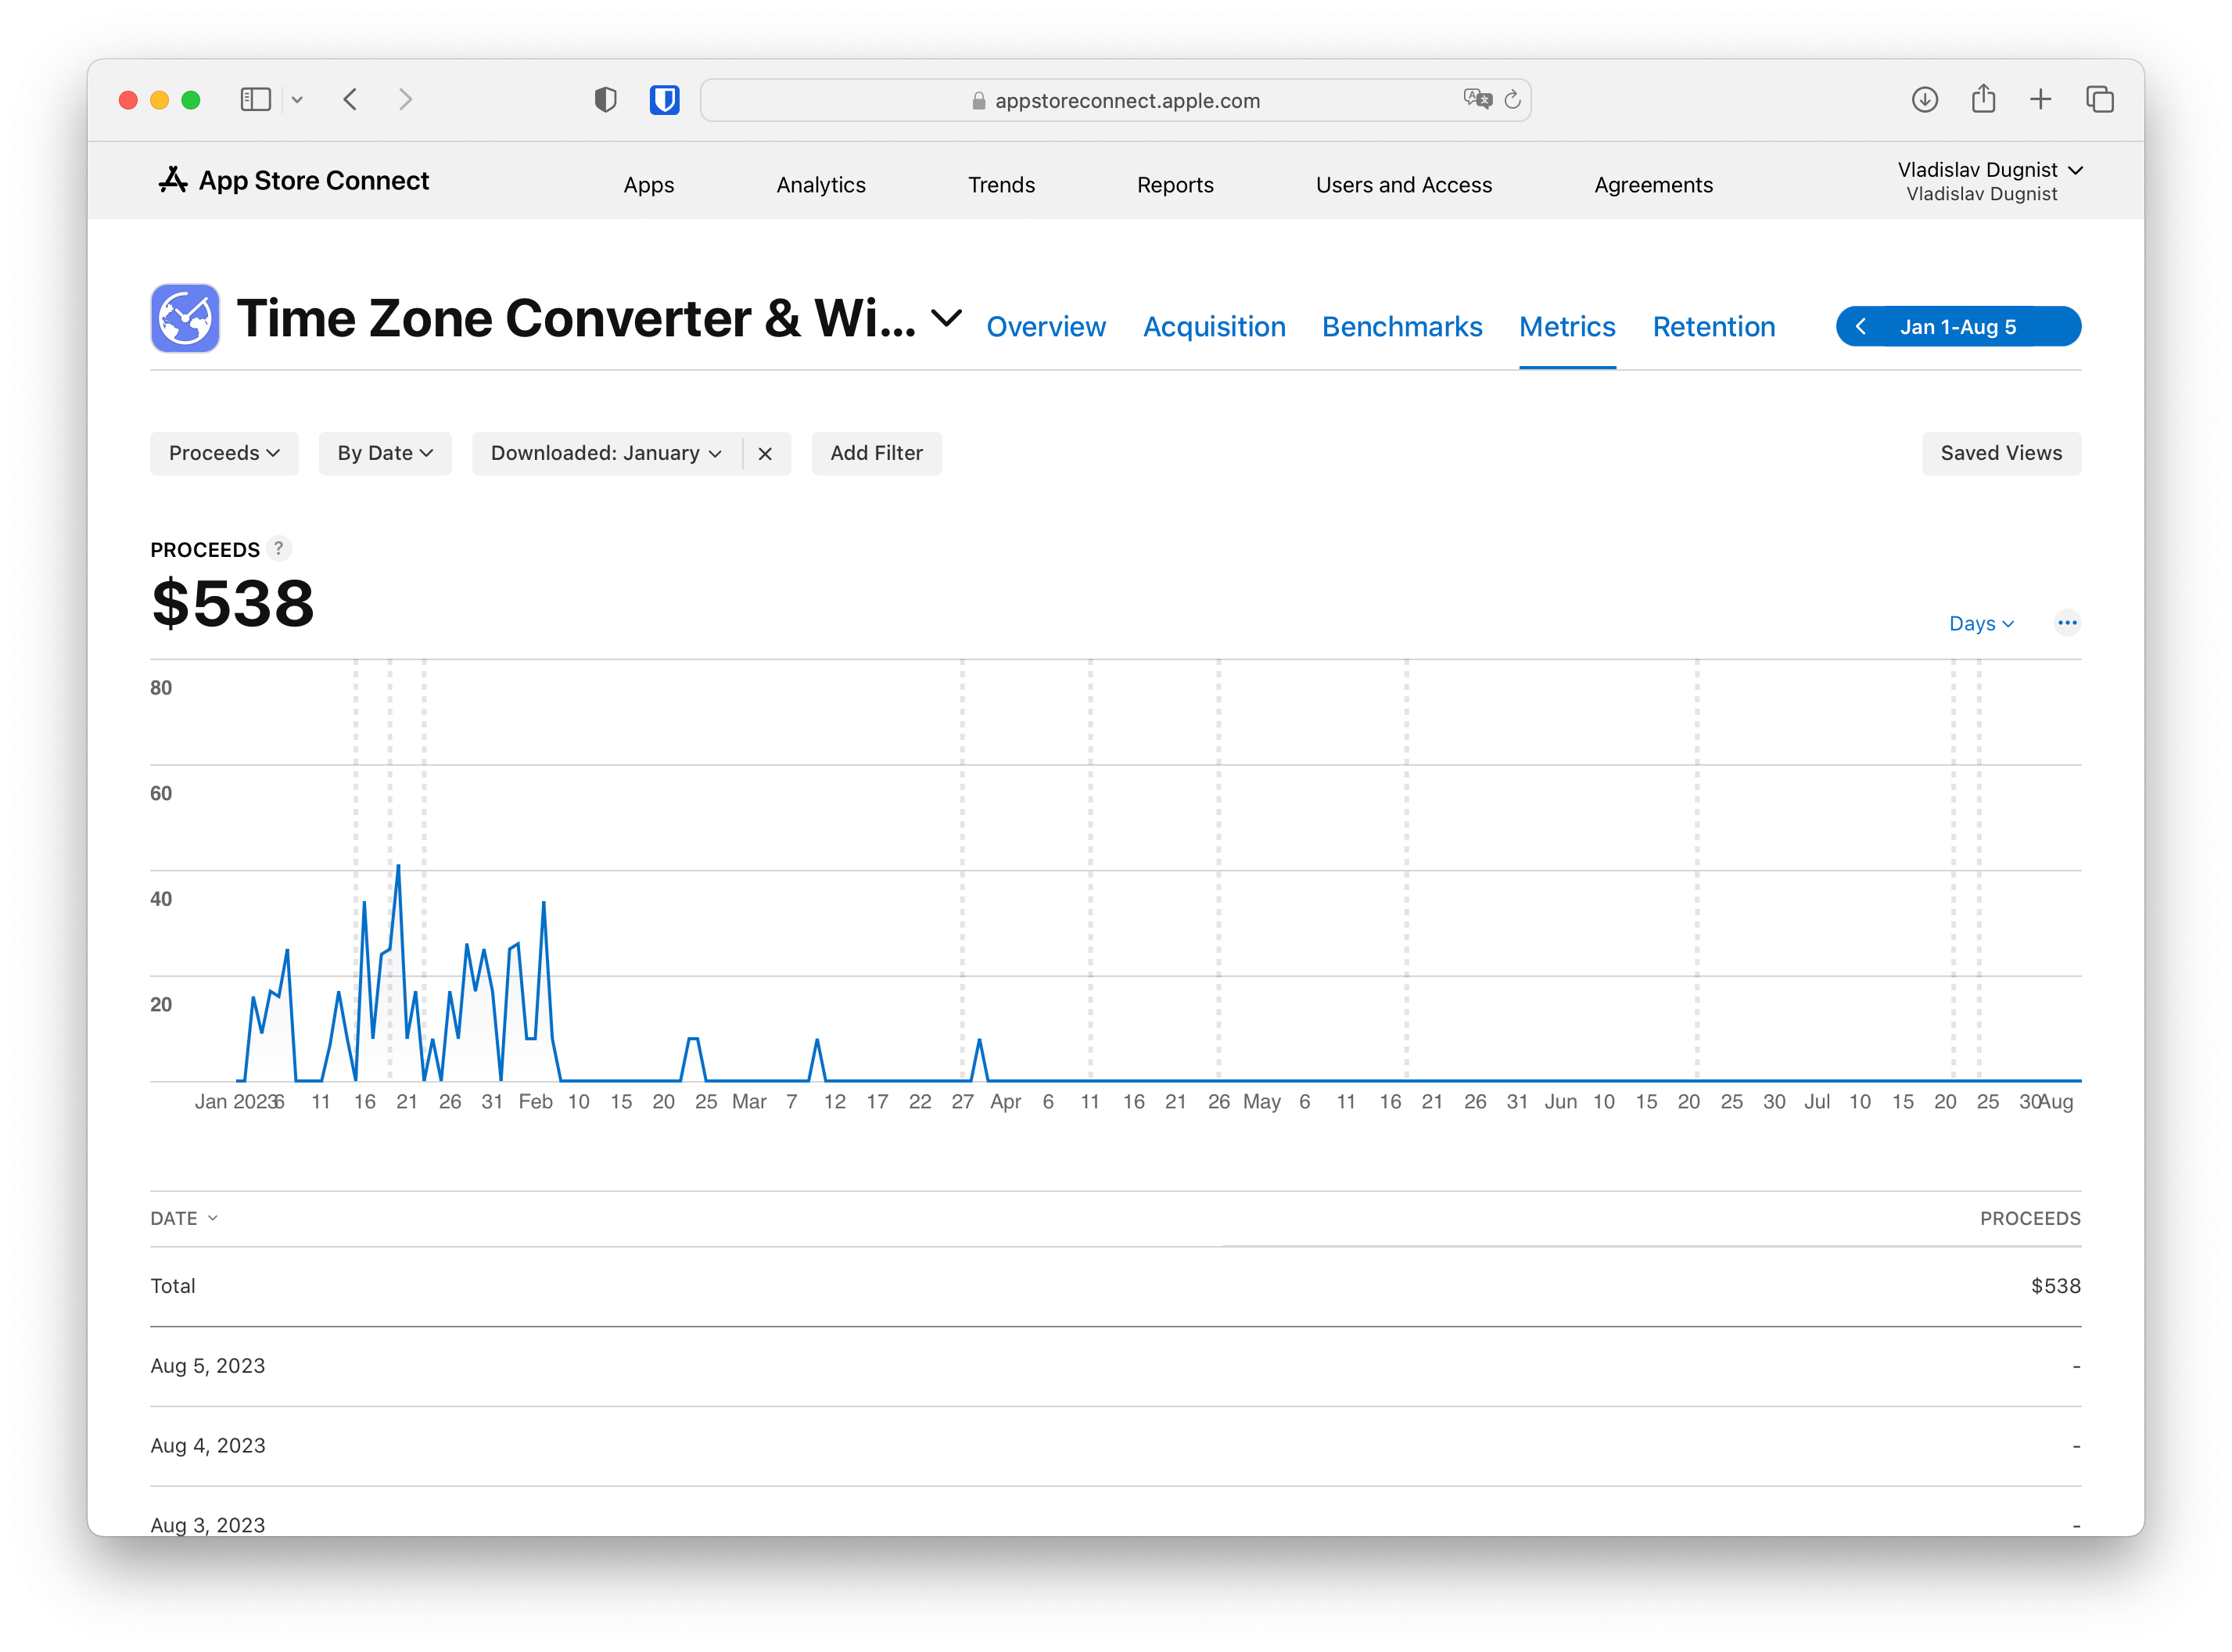Open chart more options ellipsis

pos(2066,623)
